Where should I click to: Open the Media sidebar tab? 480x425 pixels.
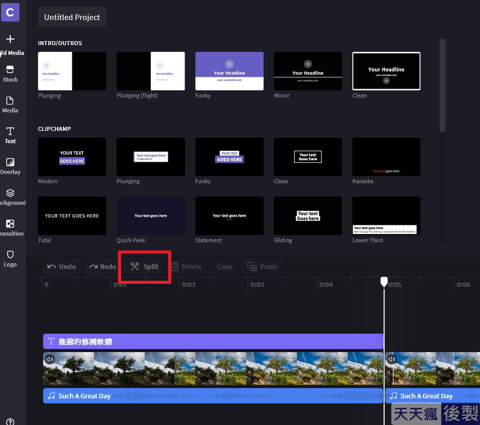[10, 105]
